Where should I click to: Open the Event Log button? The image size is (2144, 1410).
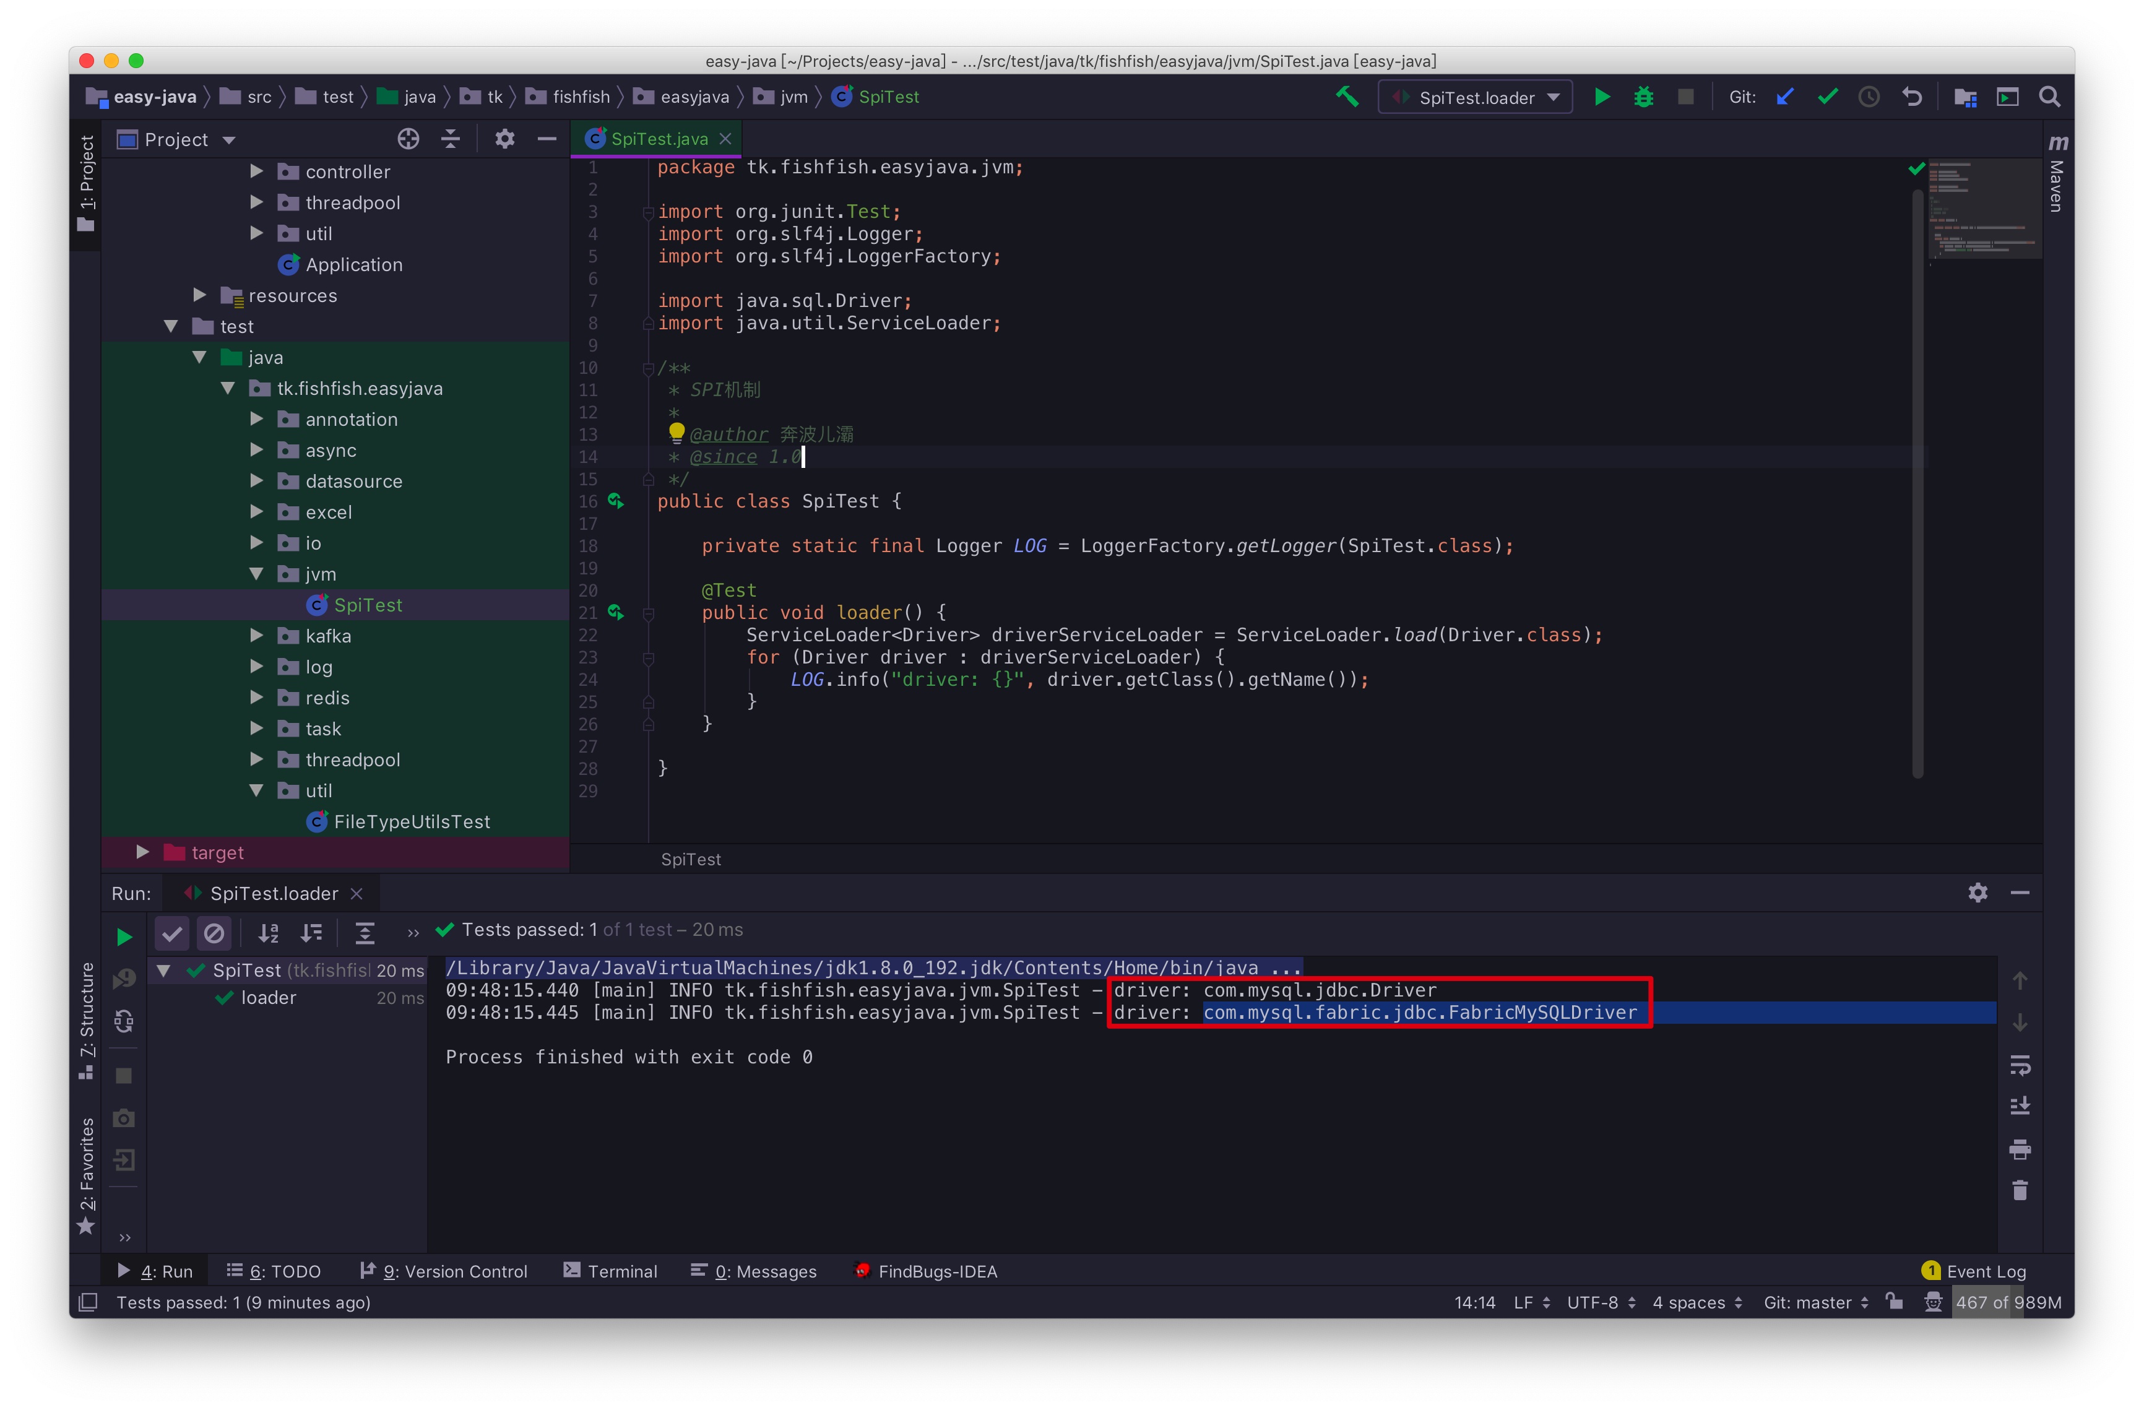[x=1974, y=1271]
